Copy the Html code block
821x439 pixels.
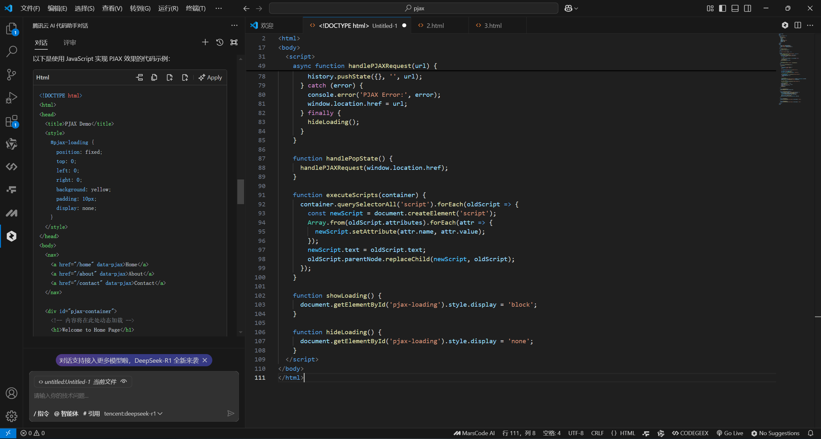pyautogui.click(x=154, y=77)
